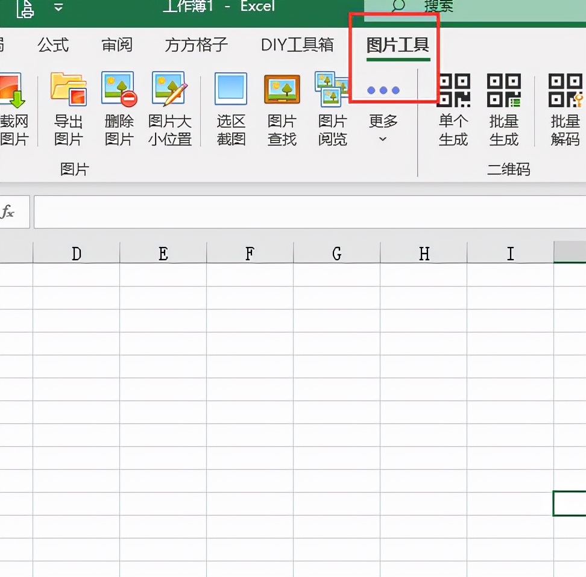Viewport: 586px width, 577px height.
Task: Click the 图片大小位置 size and position tool
Action: [x=169, y=108]
